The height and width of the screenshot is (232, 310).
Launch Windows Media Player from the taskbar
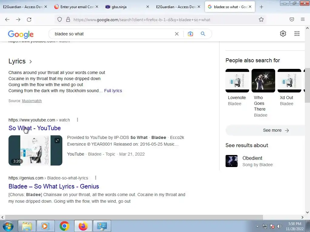(45, 226)
